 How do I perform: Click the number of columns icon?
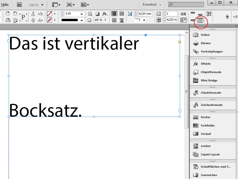coord(159,14)
